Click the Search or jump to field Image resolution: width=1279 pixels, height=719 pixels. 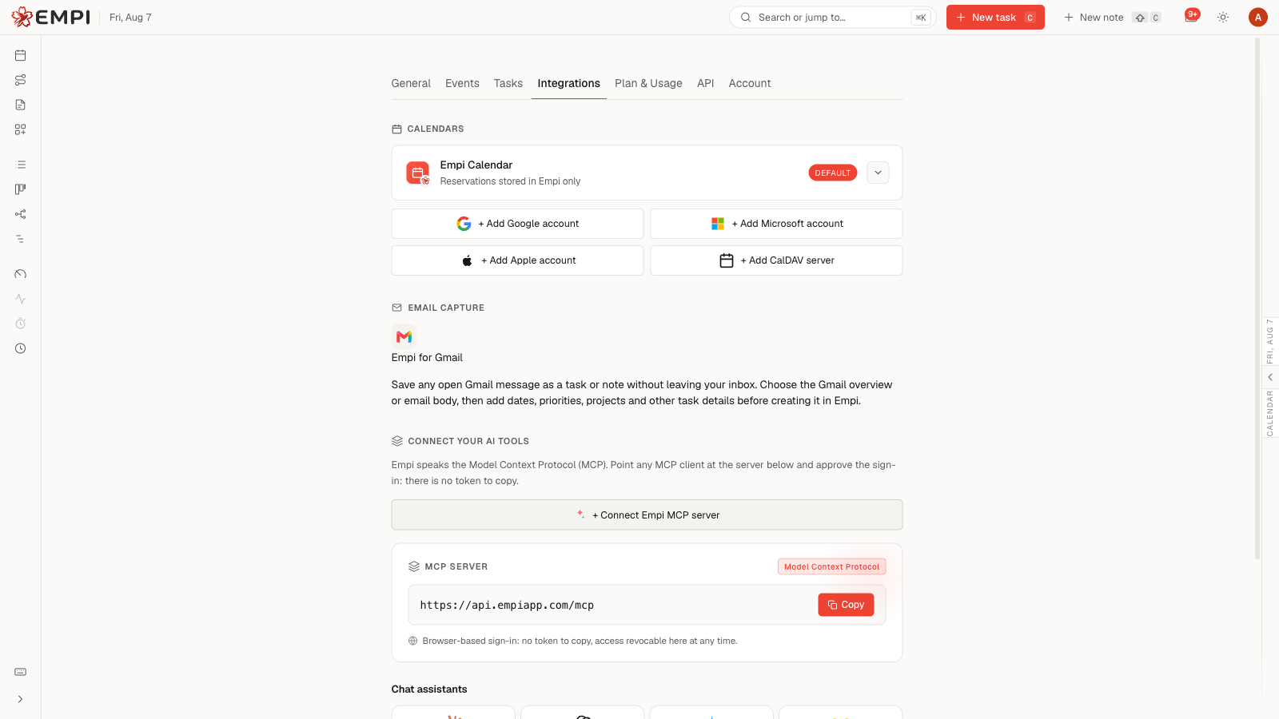(832, 17)
